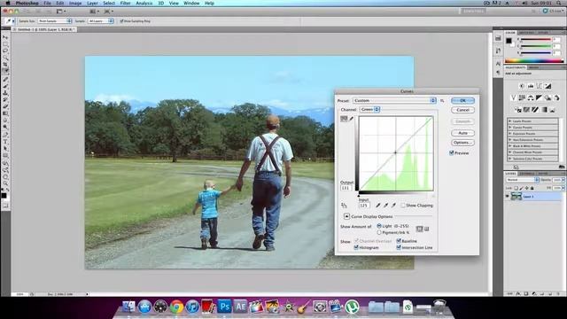This screenshot has width=567, height=319.
Task: Add a Hue/Saturation adjustment
Action: 522,97
